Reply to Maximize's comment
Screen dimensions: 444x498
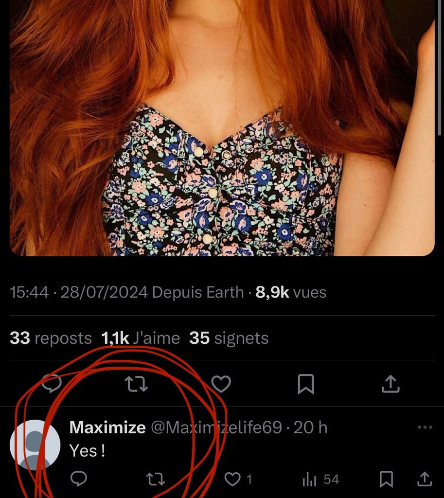(x=78, y=480)
